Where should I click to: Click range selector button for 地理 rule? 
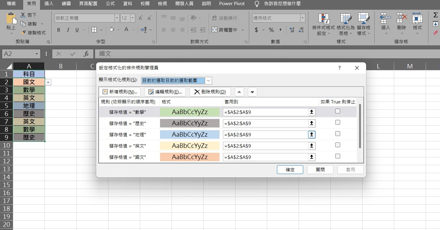click(x=311, y=134)
